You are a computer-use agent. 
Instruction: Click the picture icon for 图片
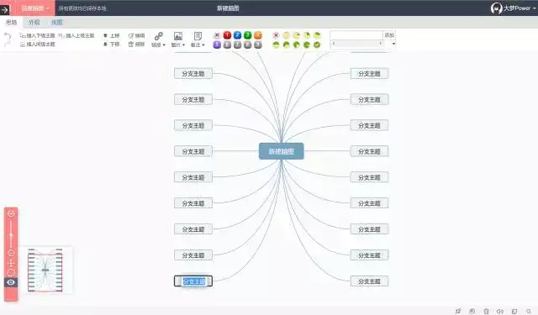178,36
